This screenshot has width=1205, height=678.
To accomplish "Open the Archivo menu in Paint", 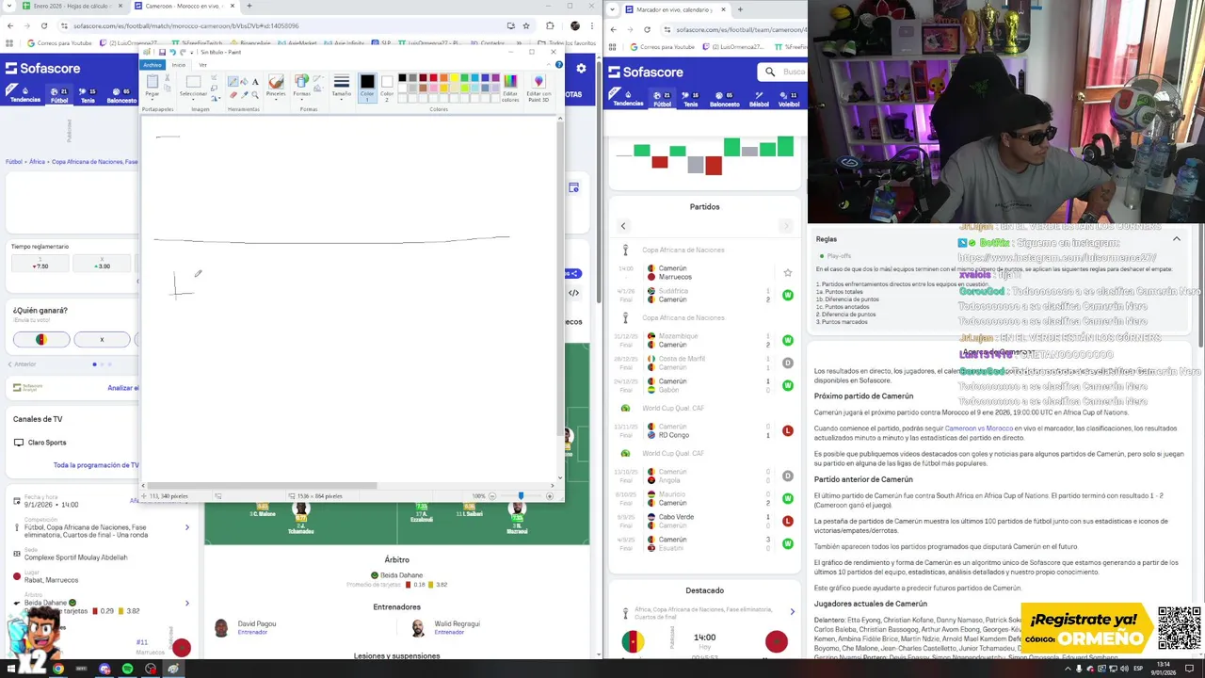I will 153,65.
